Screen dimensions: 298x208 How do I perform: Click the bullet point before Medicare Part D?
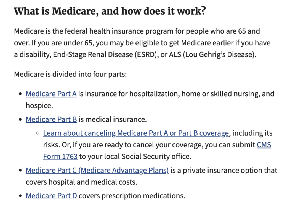pyautogui.click(x=20, y=196)
